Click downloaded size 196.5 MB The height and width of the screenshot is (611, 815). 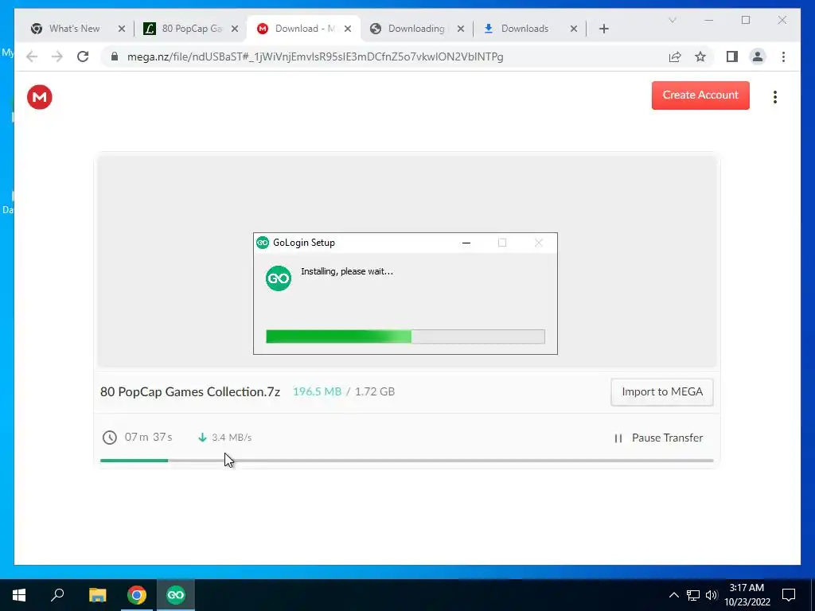[x=317, y=391]
